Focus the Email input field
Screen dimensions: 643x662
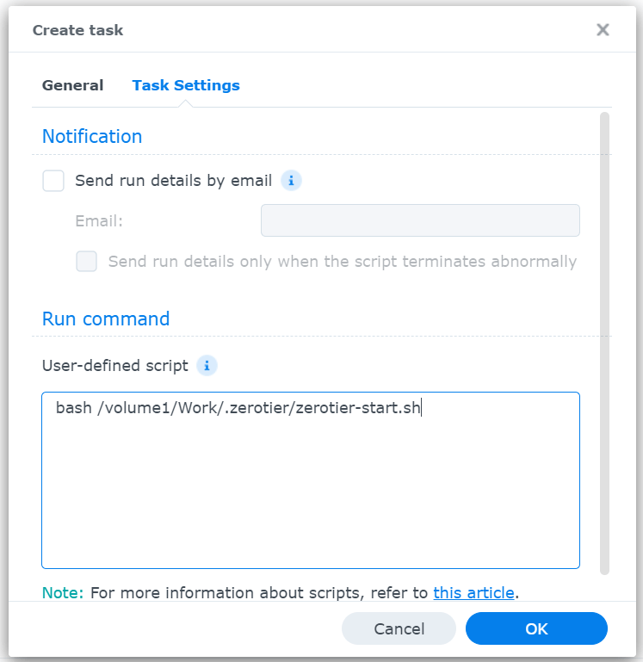420,220
